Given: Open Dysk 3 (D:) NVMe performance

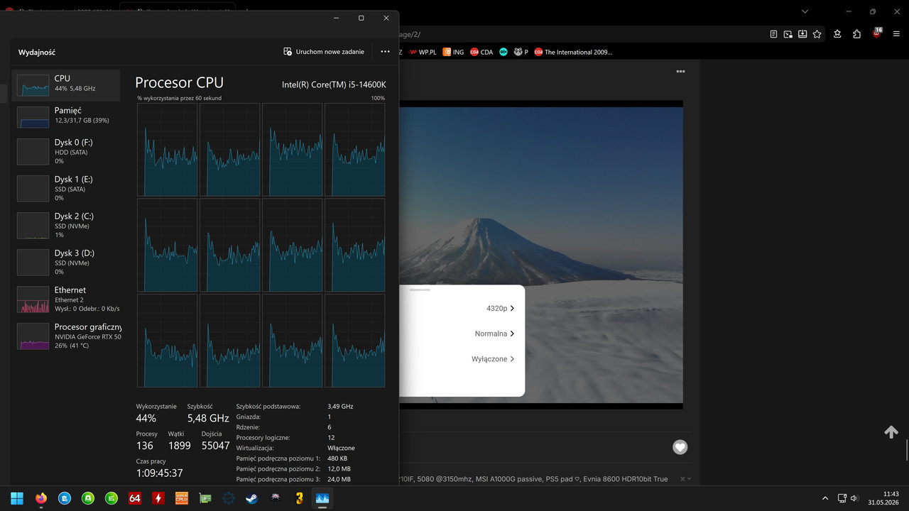Looking at the screenshot, I should point(65,262).
